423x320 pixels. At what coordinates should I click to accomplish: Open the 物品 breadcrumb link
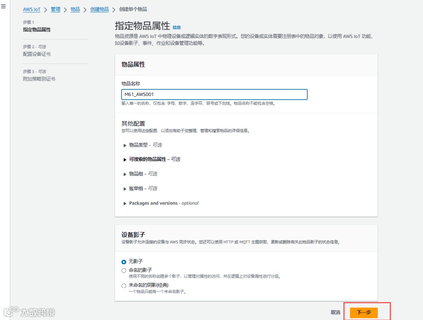pos(75,9)
